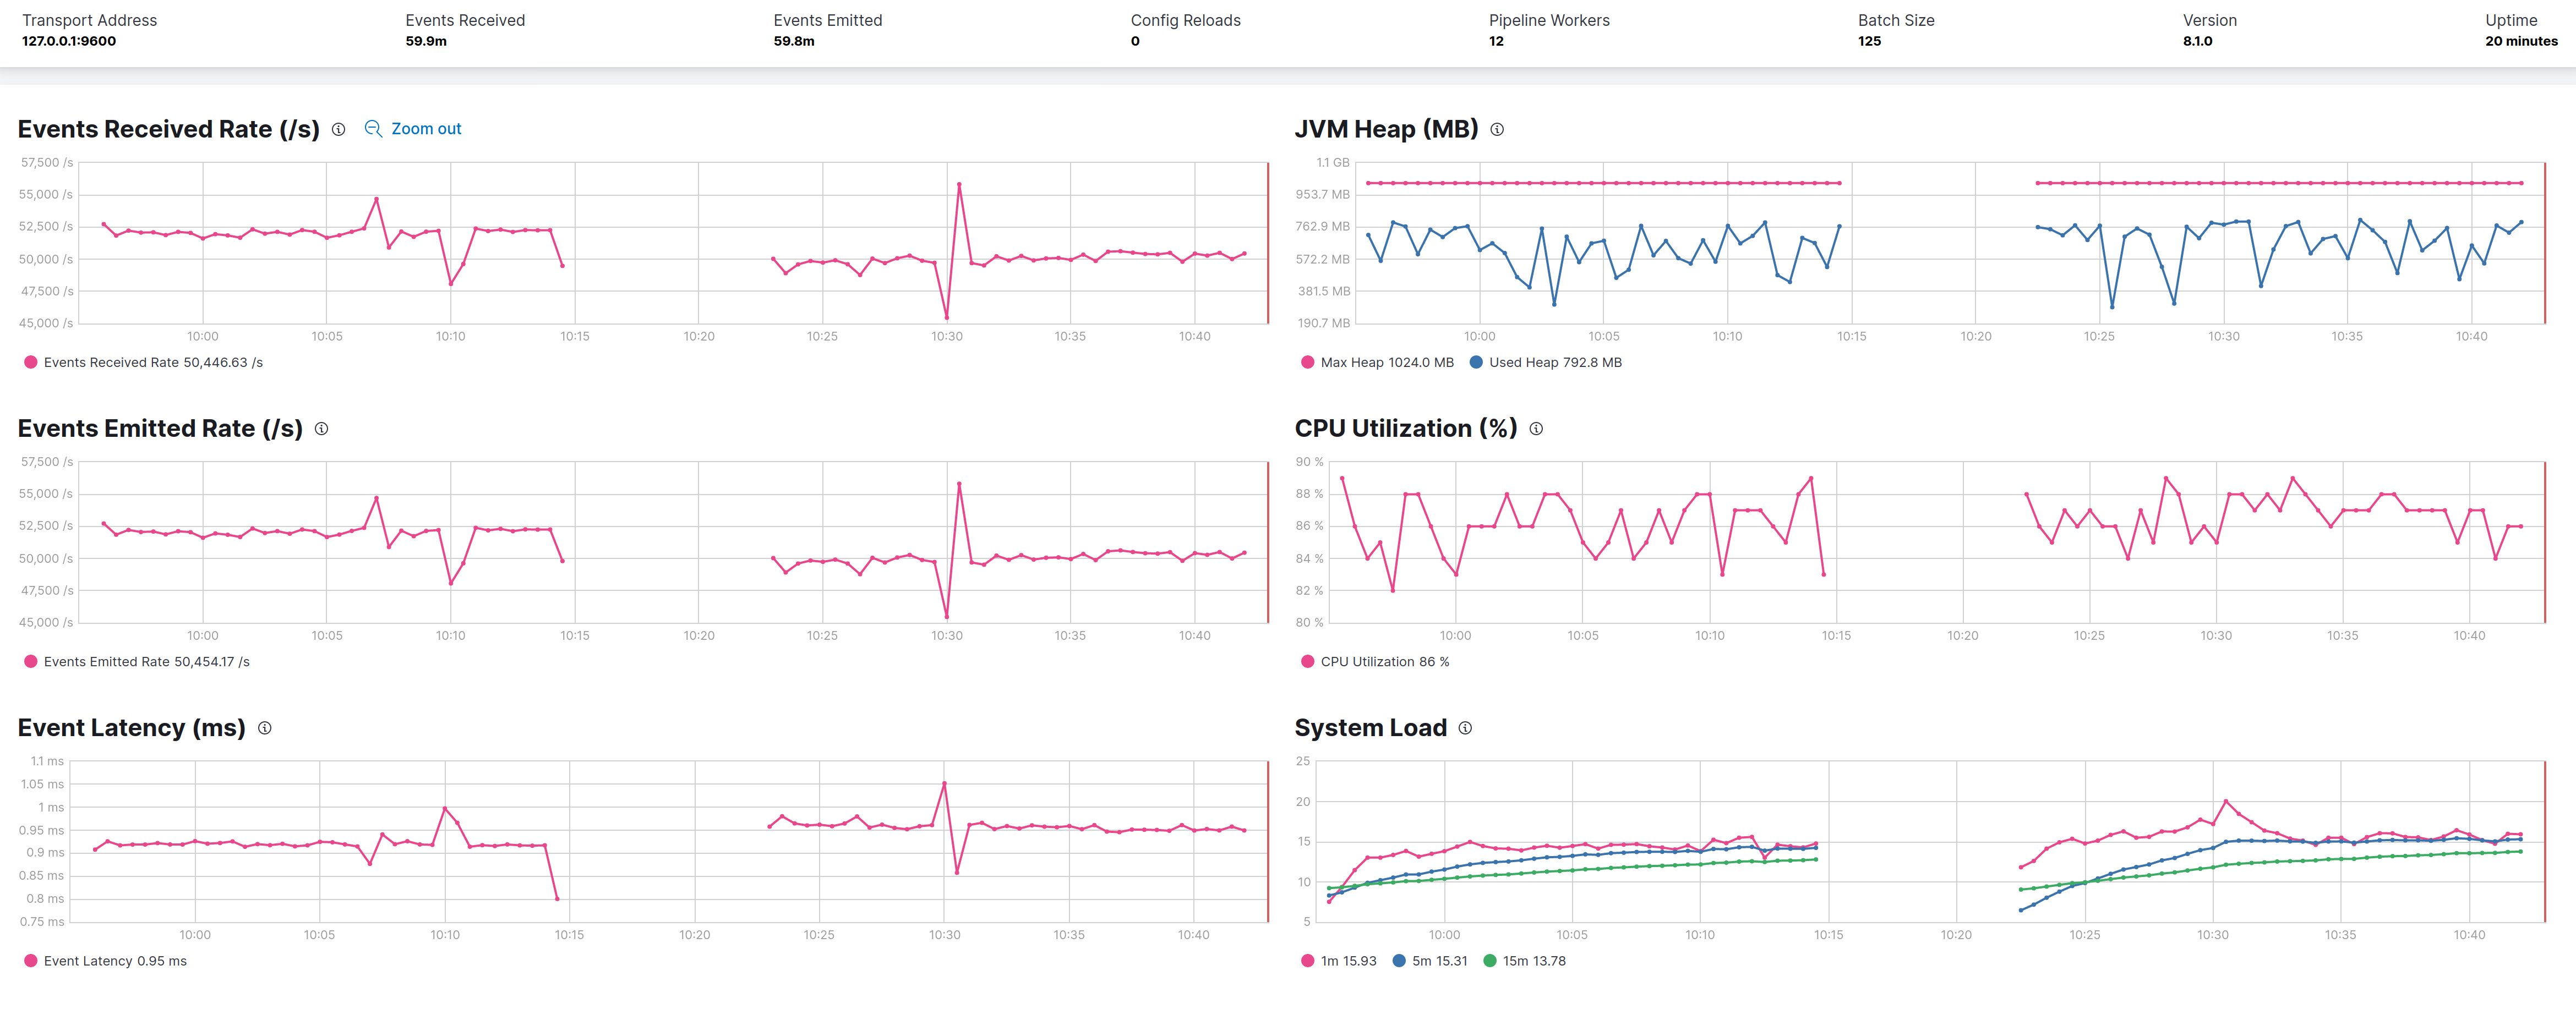Click the Zoom out magnifier icon
Screen dimensions: 2576x1009
tap(373, 129)
